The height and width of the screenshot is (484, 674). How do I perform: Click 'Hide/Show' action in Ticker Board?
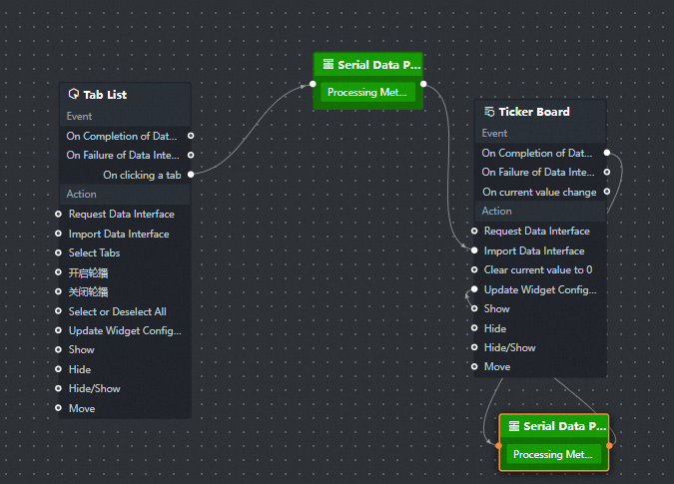coord(510,347)
